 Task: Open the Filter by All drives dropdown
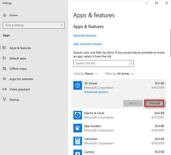pos(119,74)
